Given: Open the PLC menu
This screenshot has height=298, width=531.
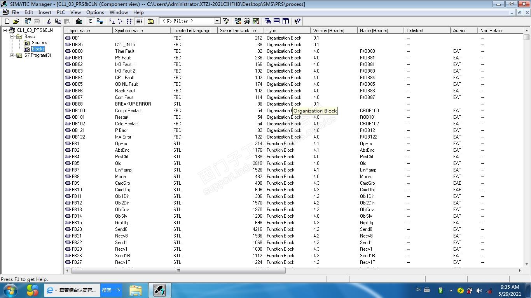Looking at the screenshot, I should coord(61,12).
